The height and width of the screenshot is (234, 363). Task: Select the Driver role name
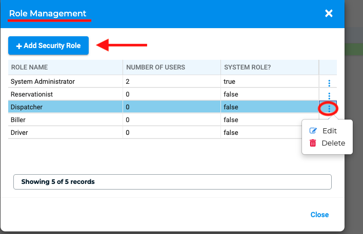click(x=19, y=132)
